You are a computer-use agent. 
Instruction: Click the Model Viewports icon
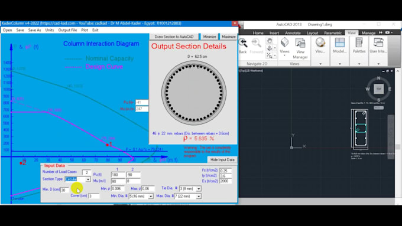click(340, 42)
